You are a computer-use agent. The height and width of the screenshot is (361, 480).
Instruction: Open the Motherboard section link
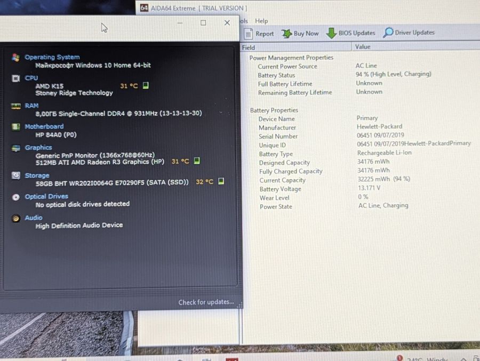tap(44, 126)
